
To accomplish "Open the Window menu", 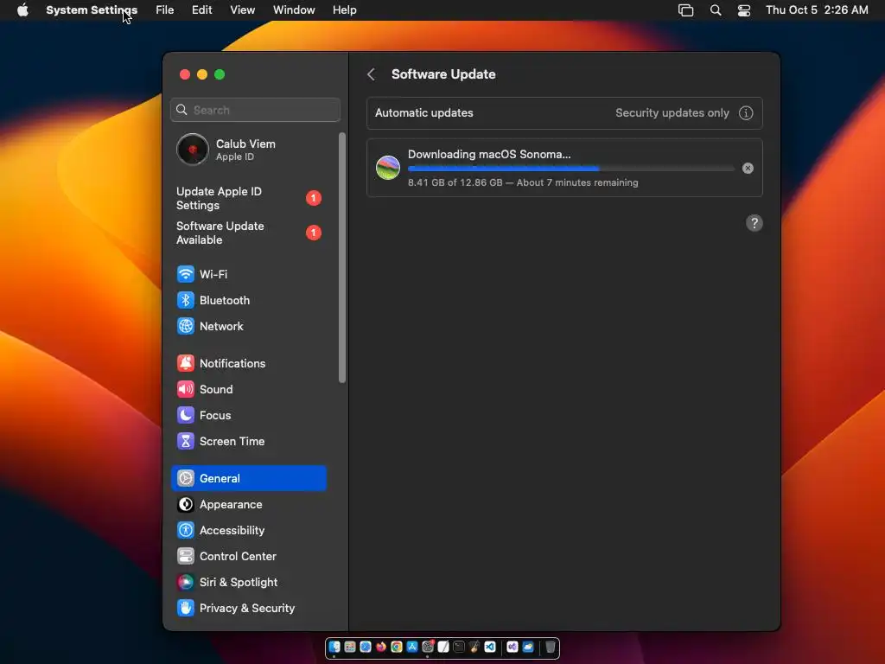I will click(294, 10).
